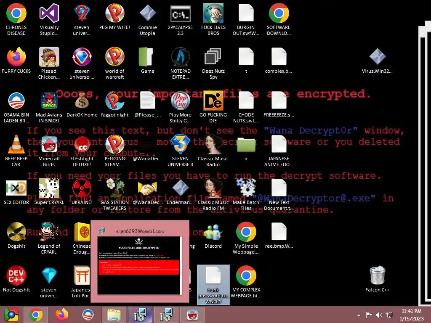
Task: Launch the Discord messenger icon
Action: (x=213, y=232)
